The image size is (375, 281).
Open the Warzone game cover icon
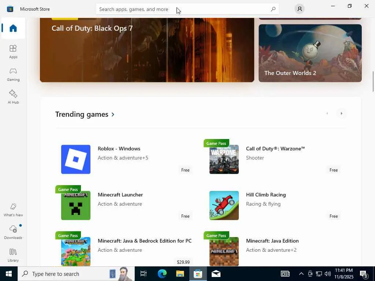click(224, 160)
